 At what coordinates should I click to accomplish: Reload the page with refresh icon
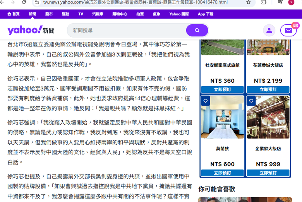(24, 2)
